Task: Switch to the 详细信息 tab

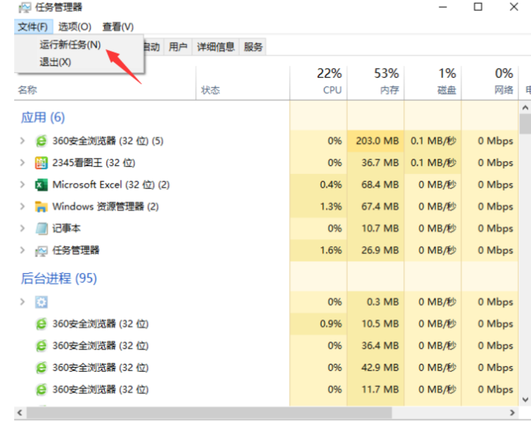Action: pos(215,47)
